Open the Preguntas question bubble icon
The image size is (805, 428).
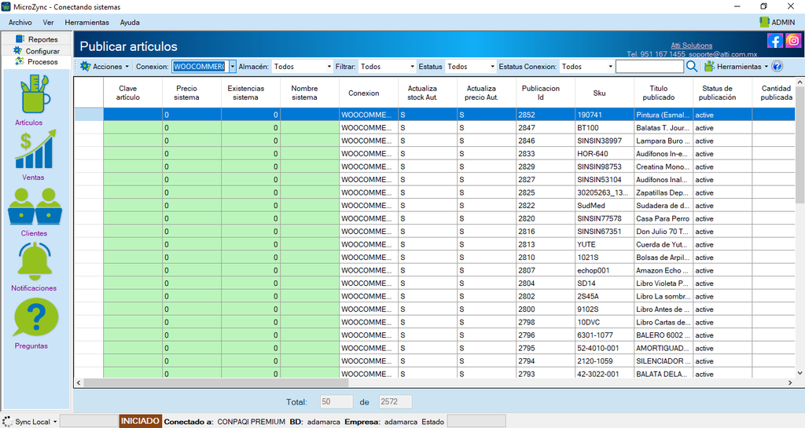(36, 318)
